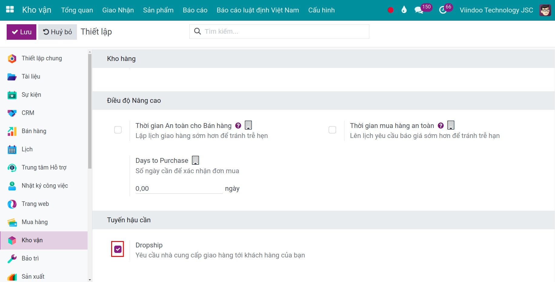Screen dimensions: 555x282
Task: Click building icon next to Days to Purchase
Action: tap(195, 160)
